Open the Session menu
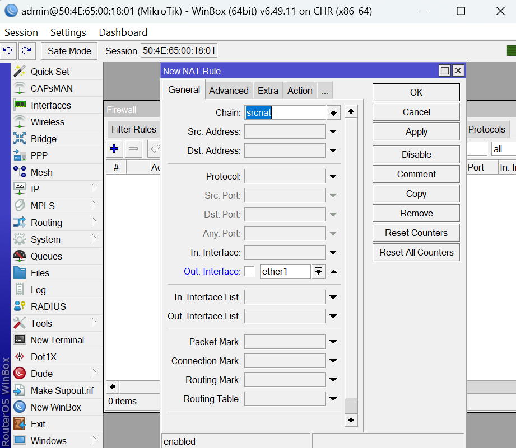516x448 pixels. pos(21,32)
